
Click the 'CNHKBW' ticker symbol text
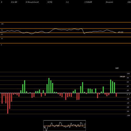click(x=89, y=2)
